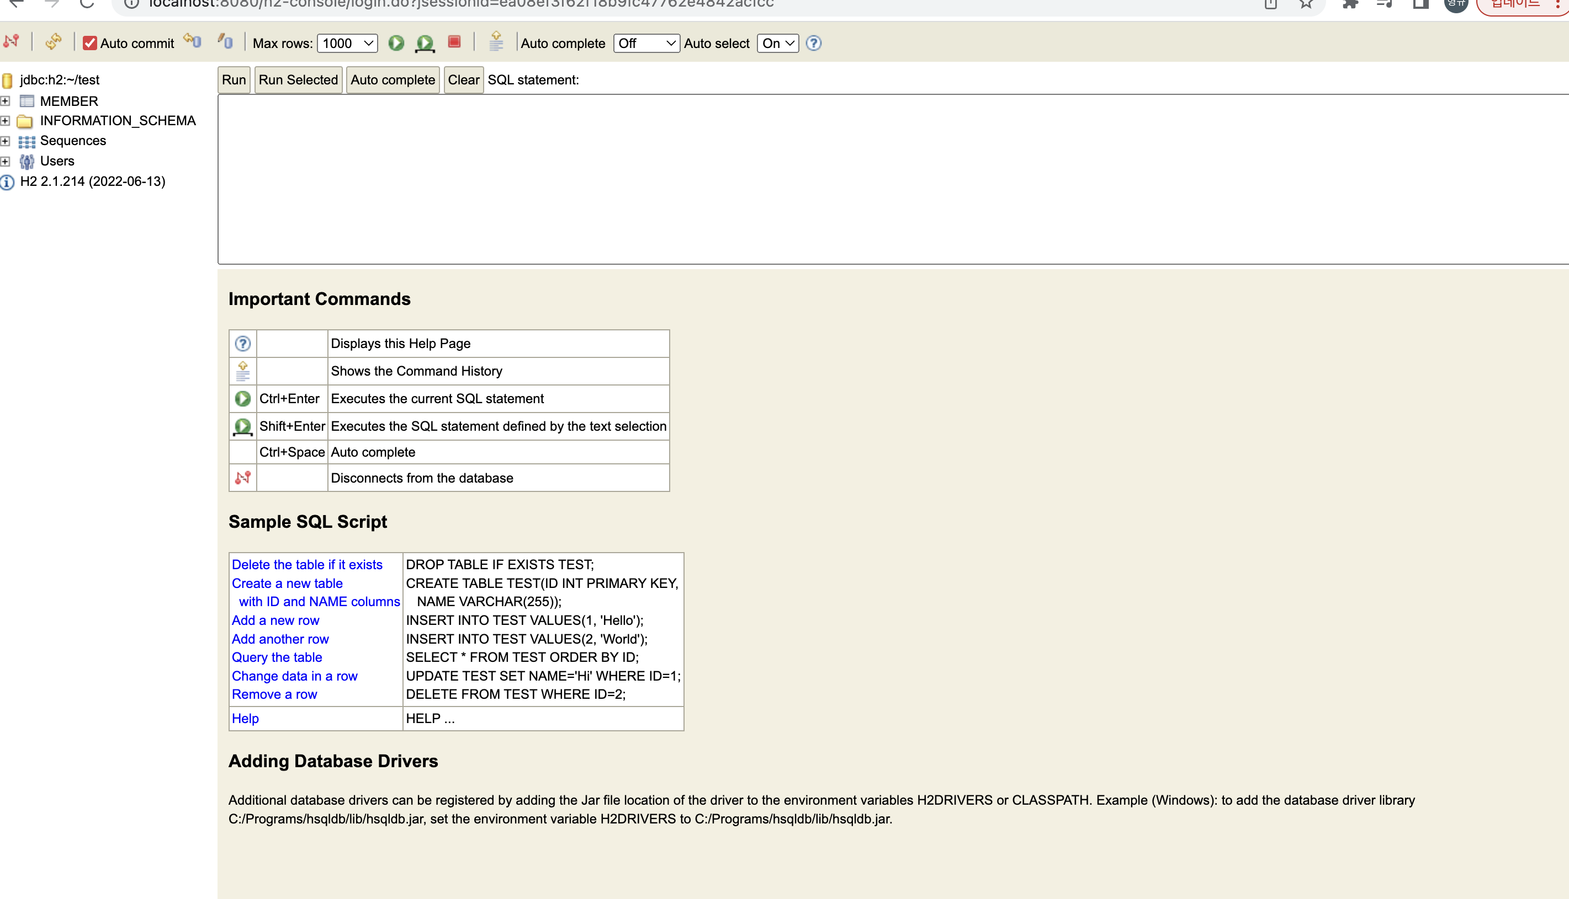The width and height of the screenshot is (1569, 899).
Task: Click the Refresh icon in the toolbar
Action: pyautogui.click(x=53, y=42)
